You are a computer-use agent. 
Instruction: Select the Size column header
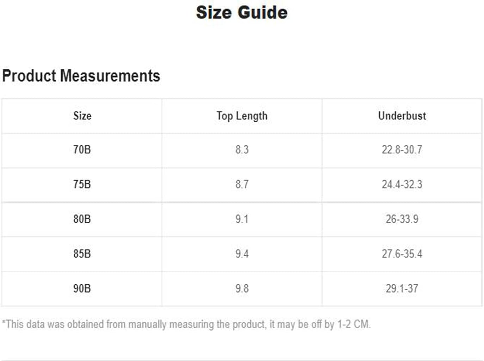click(82, 116)
